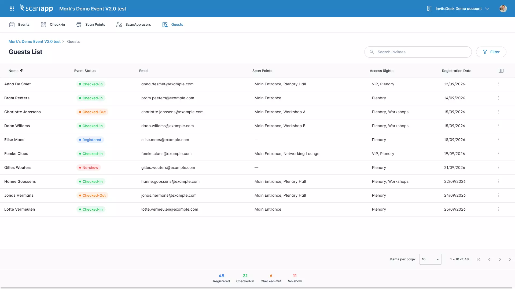Open the apps grid launcher icon
515x289 pixels.
click(x=12, y=9)
